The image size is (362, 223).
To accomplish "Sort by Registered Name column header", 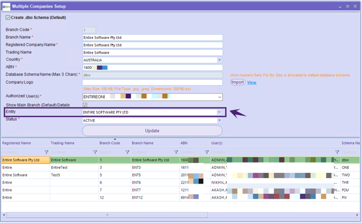I will pyautogui.click(x=25, y=143).
